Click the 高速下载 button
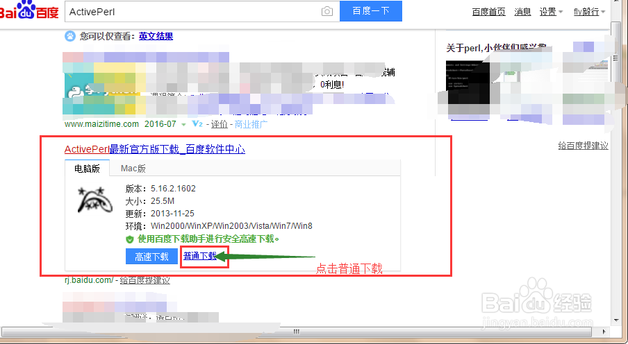This screenshot has height=344, width=628. pyautogui.click(x=151, y=257)
